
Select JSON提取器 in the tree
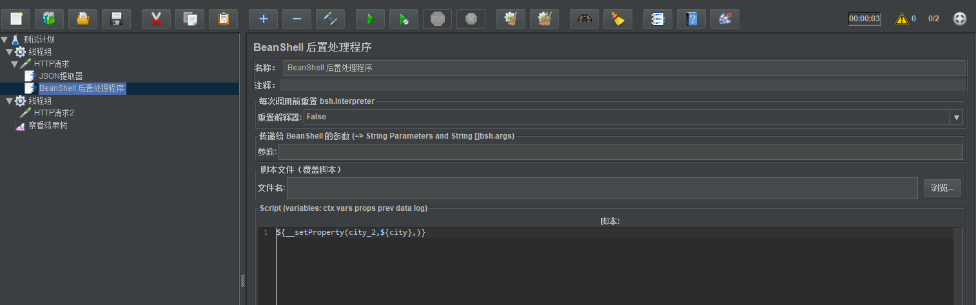click(61, 76)
